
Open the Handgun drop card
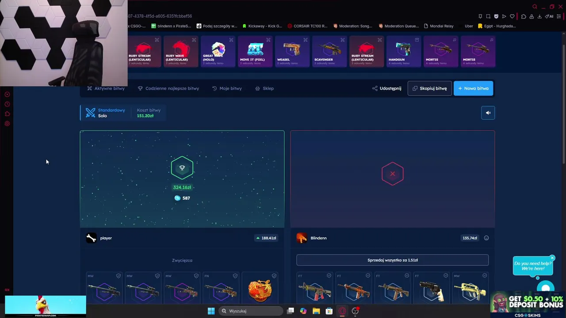coord(404,51)
